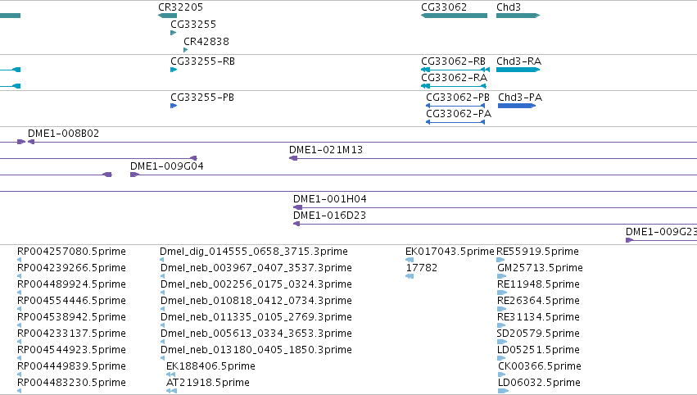This screenshot has width=697, height=395.
Task: Select EST RE11948.5prime
Action: tap(538, 284)
